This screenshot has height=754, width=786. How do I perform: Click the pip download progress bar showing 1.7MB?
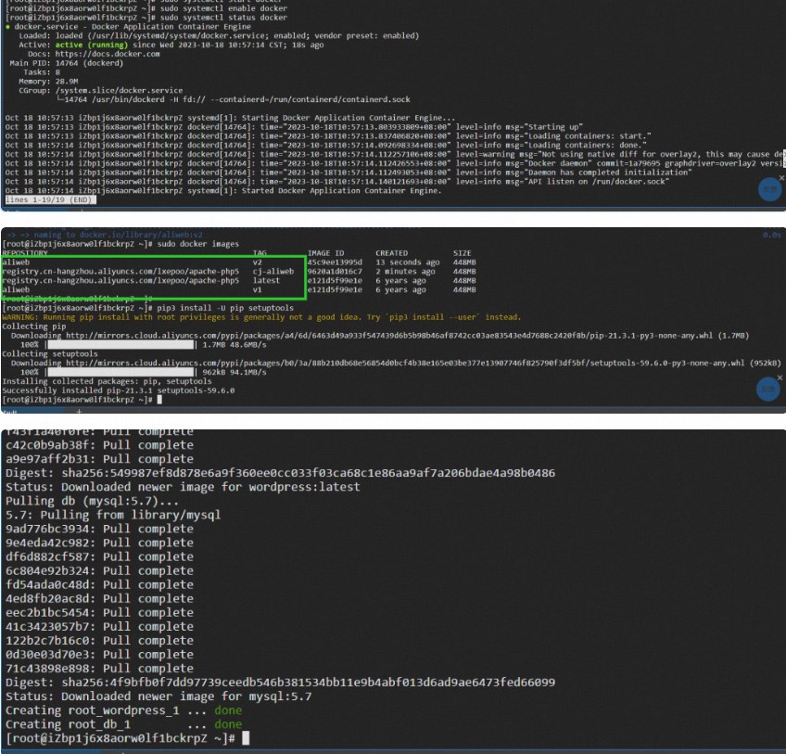120,345
